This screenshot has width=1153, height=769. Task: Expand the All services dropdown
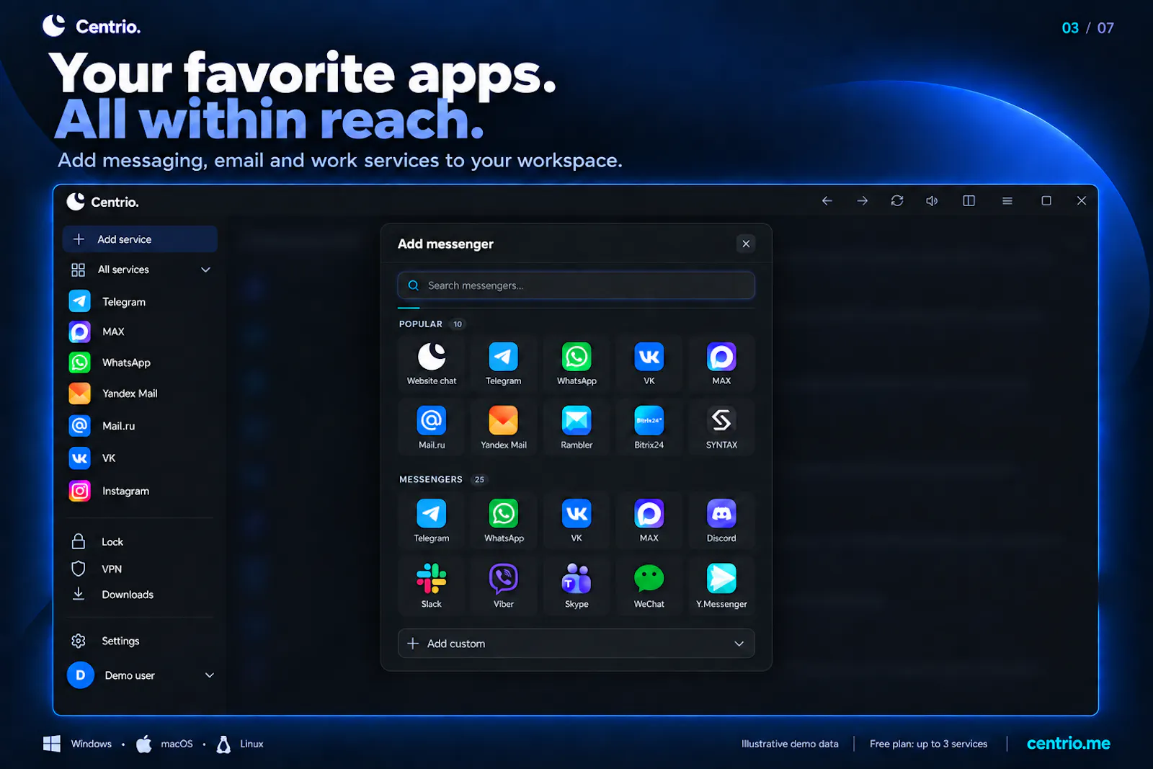click(x=205, y=270)
